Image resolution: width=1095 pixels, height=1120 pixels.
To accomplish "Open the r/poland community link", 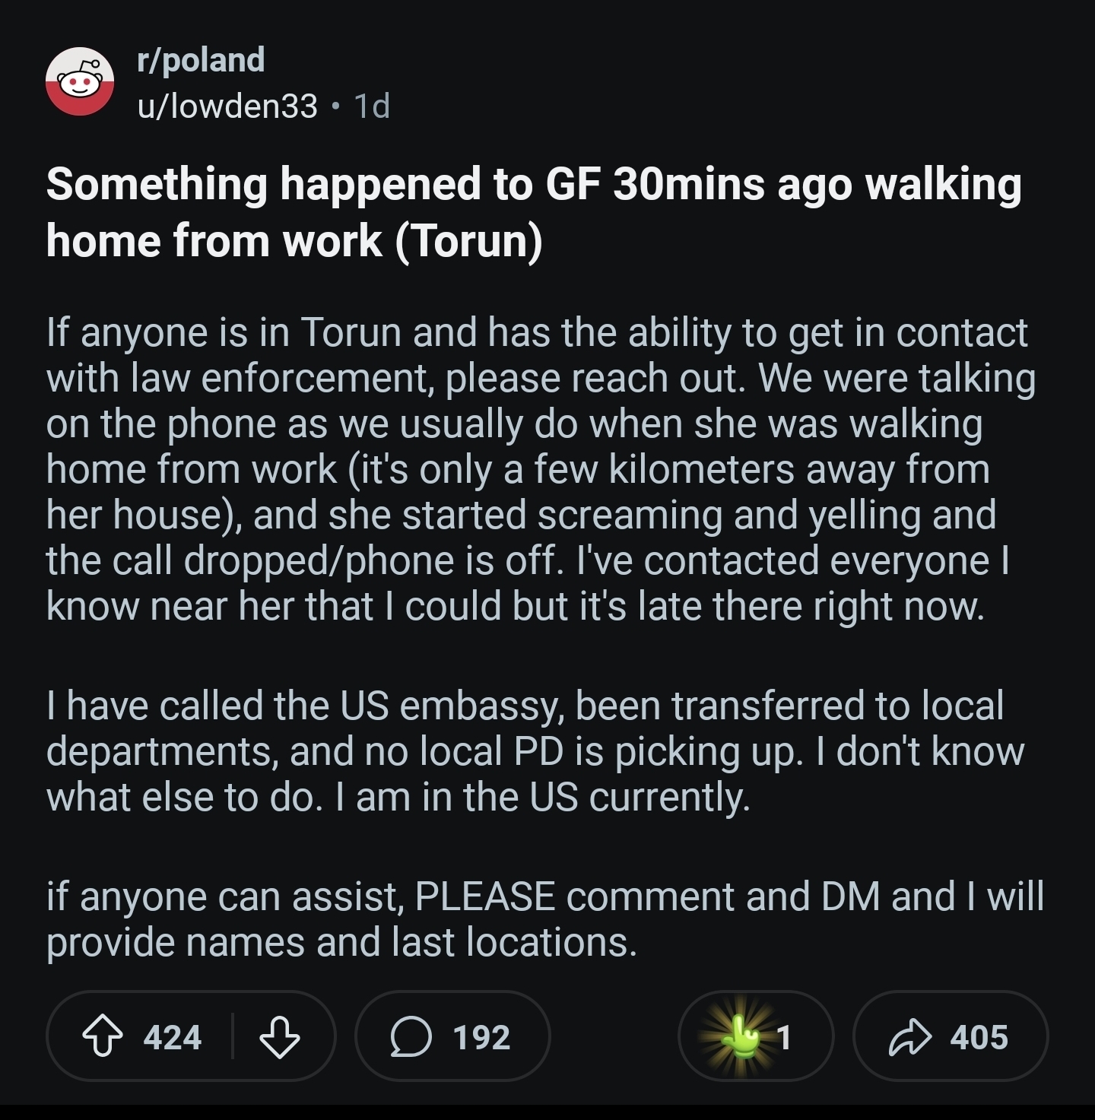I will coord(201,60).
